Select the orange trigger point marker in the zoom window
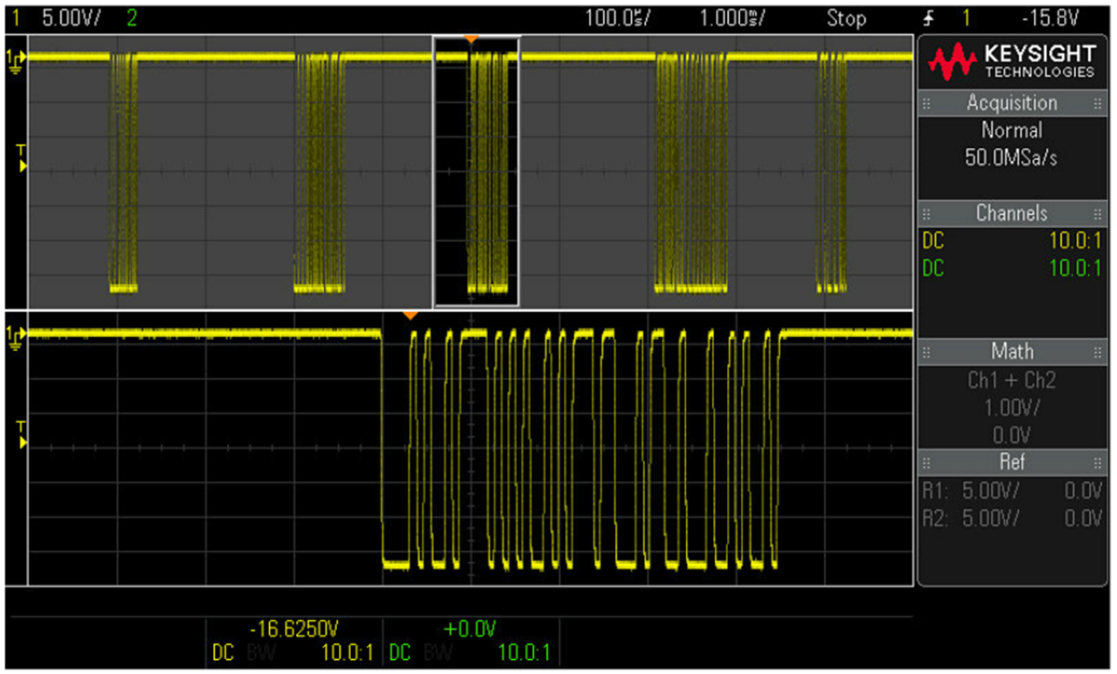The image size is (1117, 674). pos(410,317)
